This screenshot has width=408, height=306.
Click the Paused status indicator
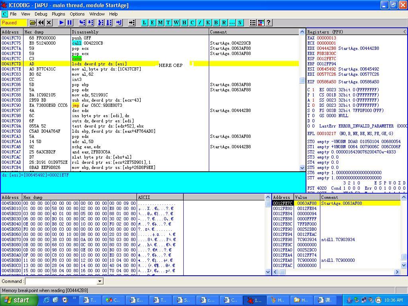point(14,23)
